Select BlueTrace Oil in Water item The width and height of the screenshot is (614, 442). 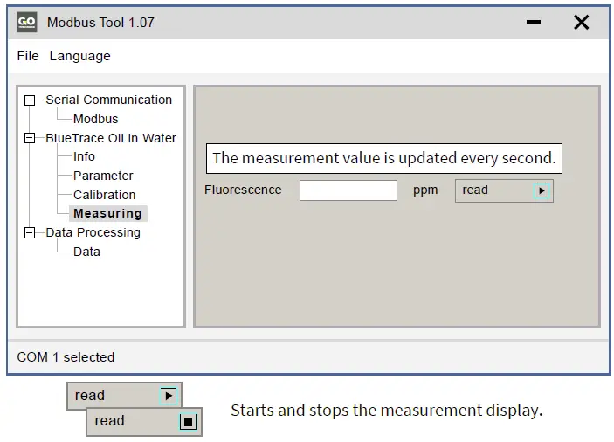pyautogui.click(x=111, y=138)
